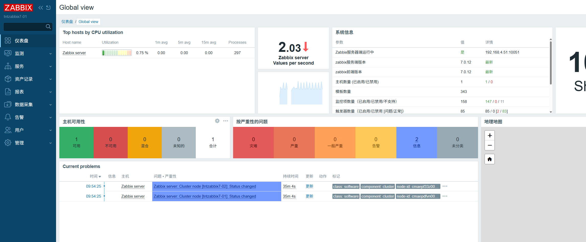Viewport: 586px width, 242px height.
Task: Show more tags for tntzabbix7-01 problem
Action: point(445,196)
